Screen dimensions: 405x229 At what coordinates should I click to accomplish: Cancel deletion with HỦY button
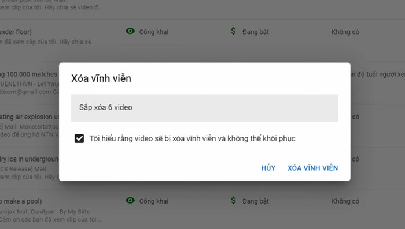point(268,168)
